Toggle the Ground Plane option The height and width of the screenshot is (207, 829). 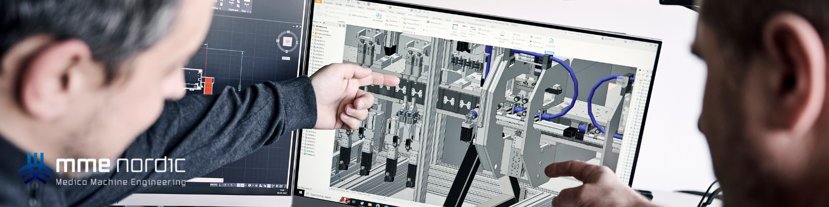point(413,24)
